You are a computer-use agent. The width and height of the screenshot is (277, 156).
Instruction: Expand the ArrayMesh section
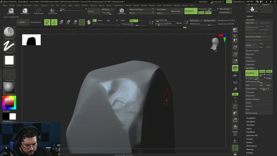pyautogui.click(x=251, y=118)
